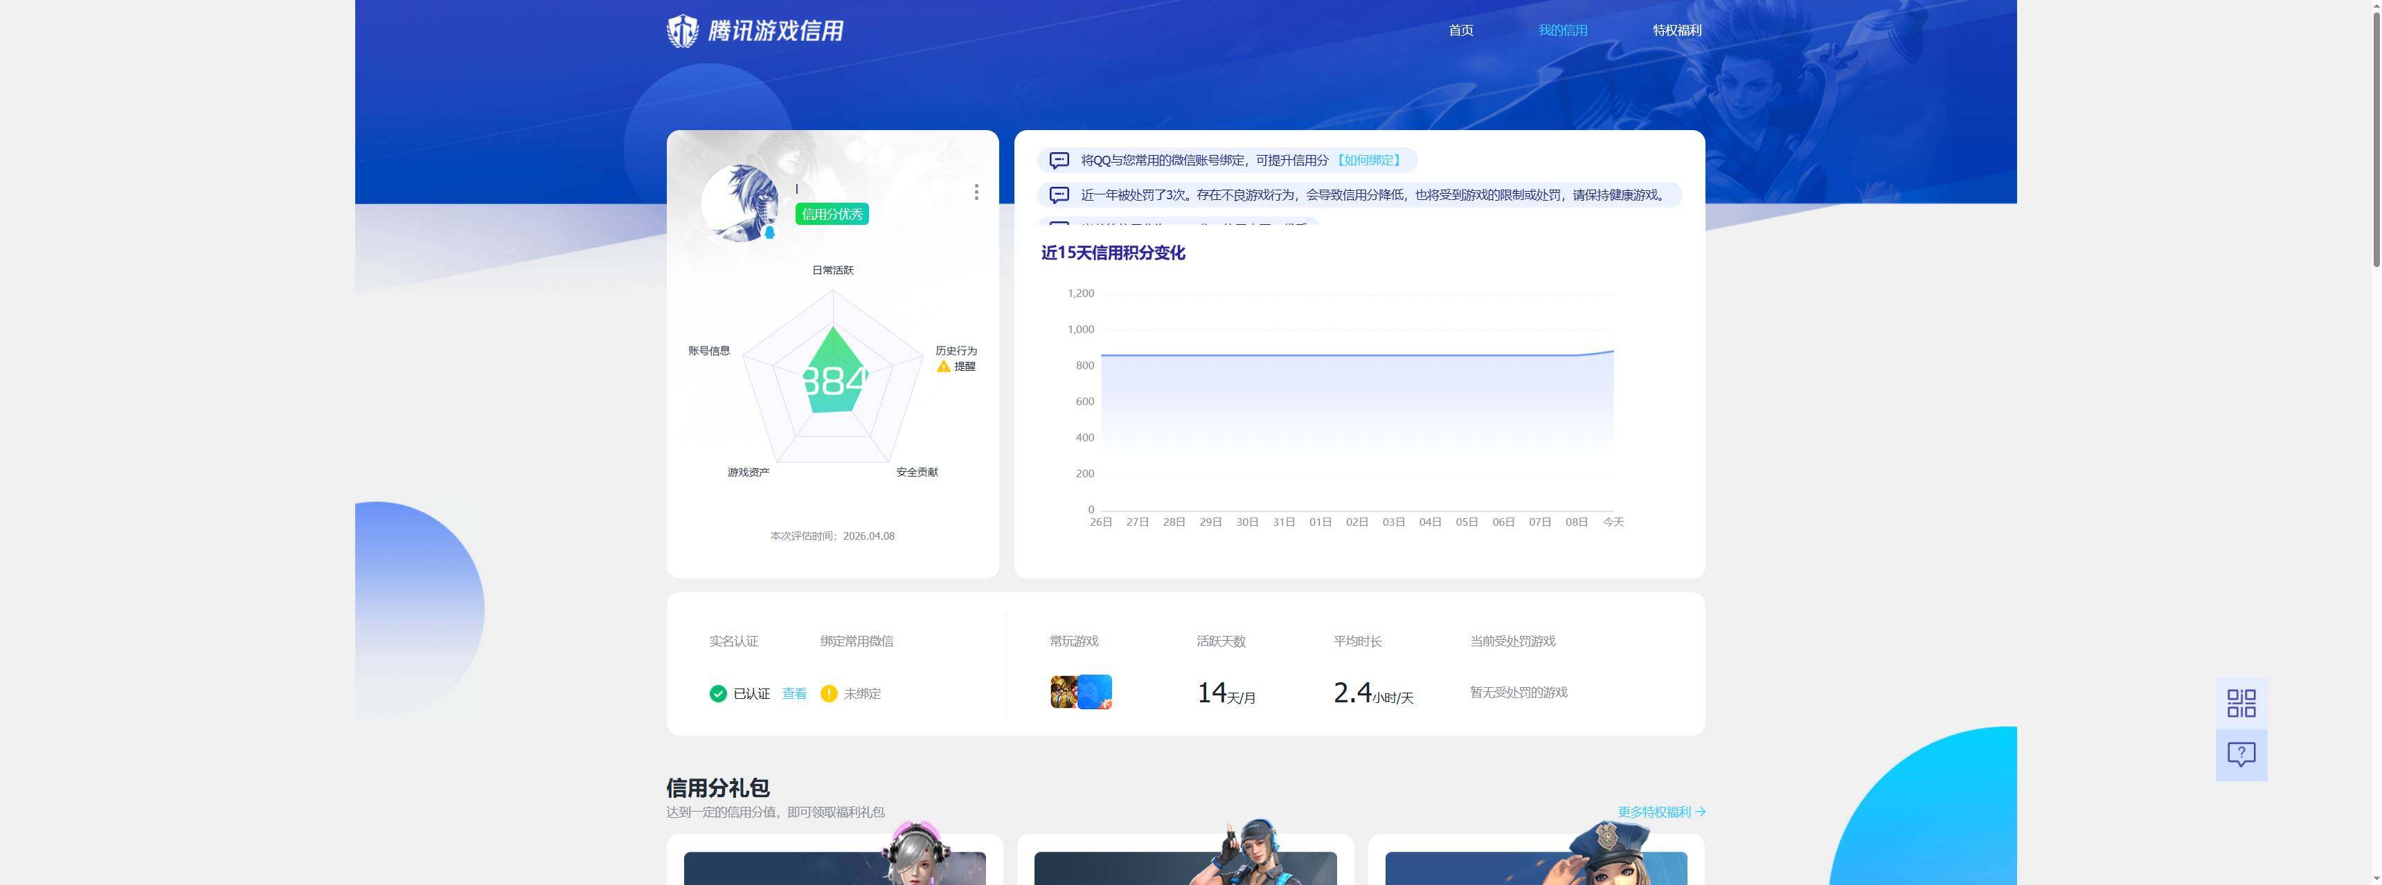The height and width of the screenshot is (885, 2382).
Task: Open the 查看 real-name verification link
Action: pos(794,694)
